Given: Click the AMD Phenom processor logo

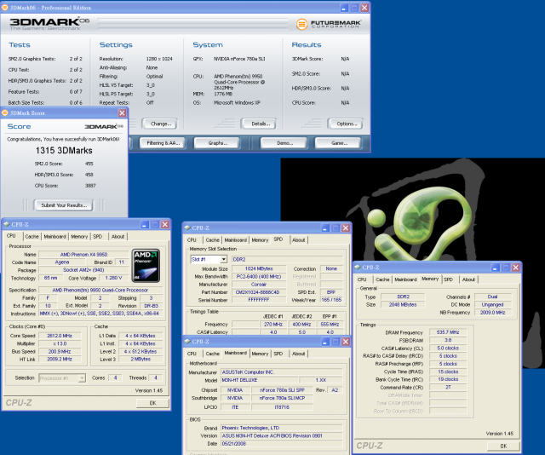Looking at the screenshot, I should 146,266.
